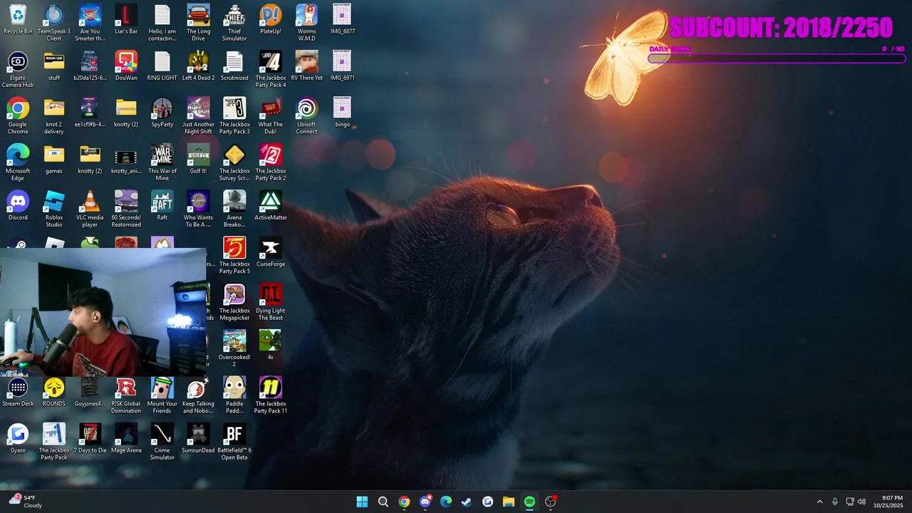Open Just Another Night Shift icon
912x513 pixels.
[198, 115]
